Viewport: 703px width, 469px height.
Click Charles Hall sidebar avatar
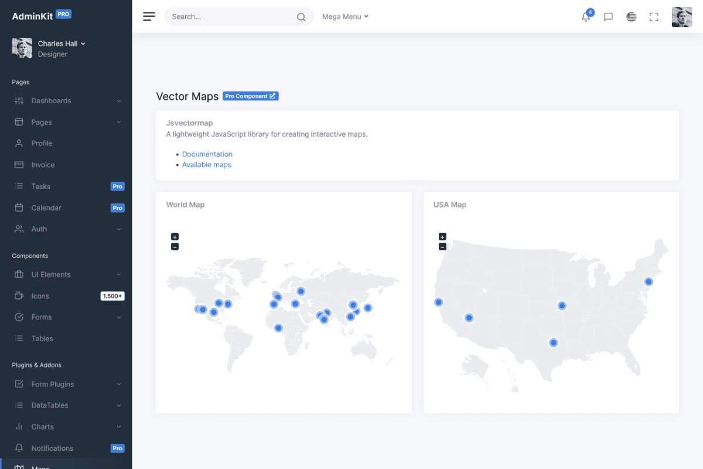coord(22,48)
